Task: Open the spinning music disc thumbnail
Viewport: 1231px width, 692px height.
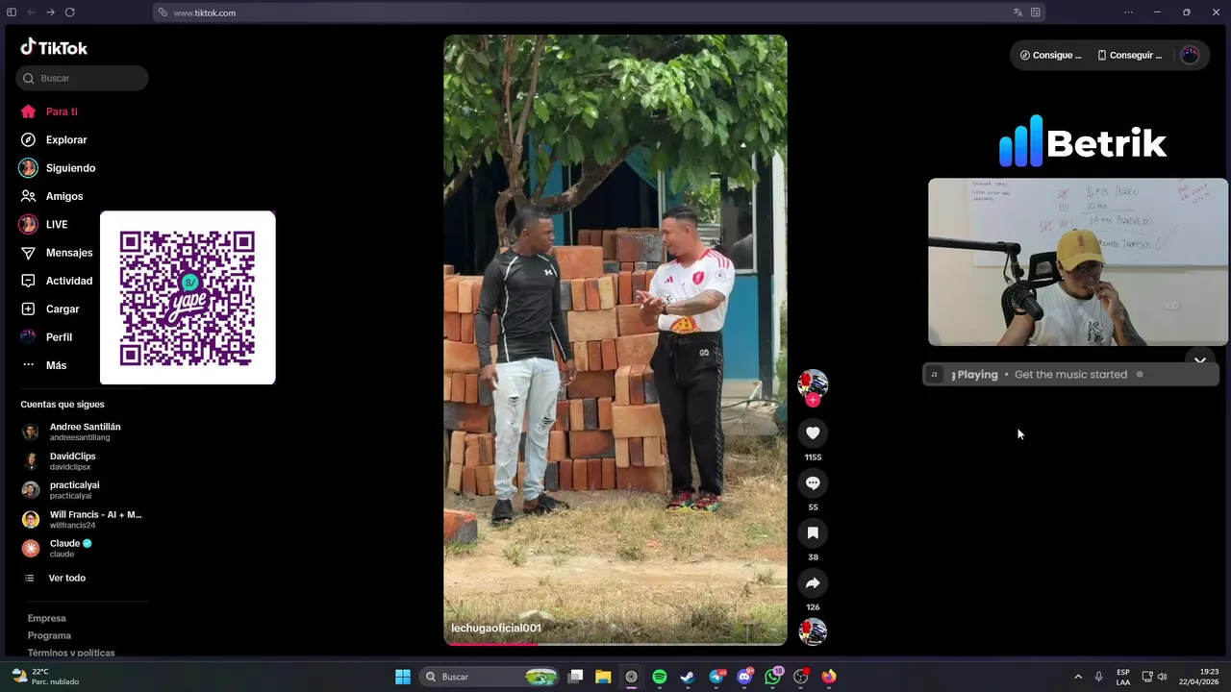Action: pos(813,631)
